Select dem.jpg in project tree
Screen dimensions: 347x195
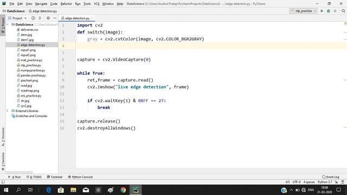point(27,35)
